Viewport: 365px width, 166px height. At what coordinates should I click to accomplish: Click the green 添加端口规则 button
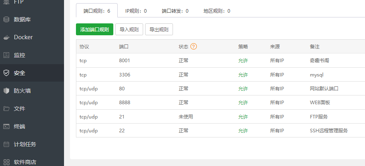click(95, 29)
